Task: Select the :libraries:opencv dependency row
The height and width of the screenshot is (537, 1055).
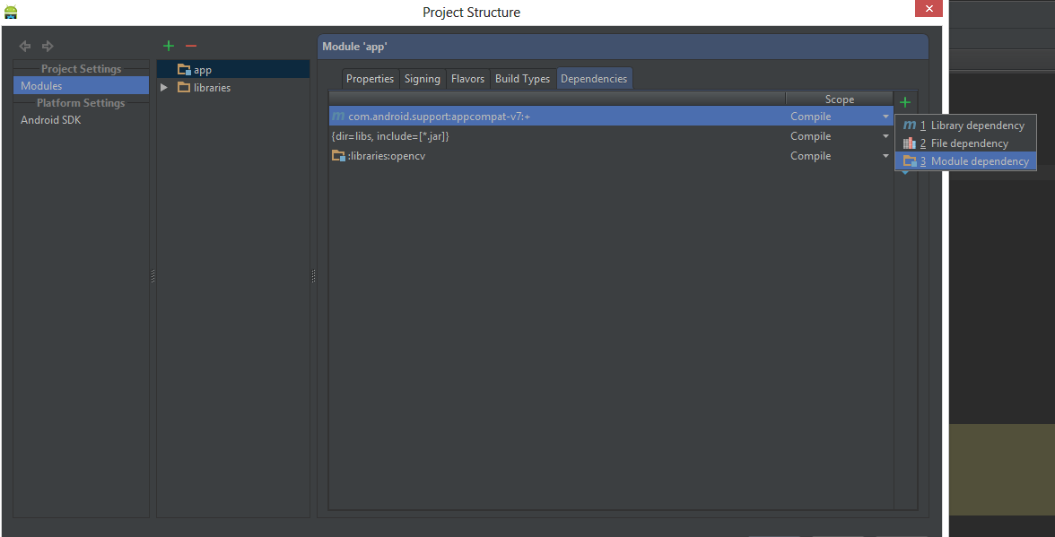Action: coord(538,156)
